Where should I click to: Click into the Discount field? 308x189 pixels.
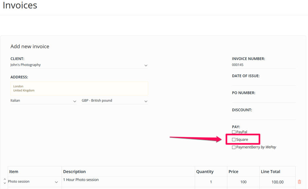(263, 116)
